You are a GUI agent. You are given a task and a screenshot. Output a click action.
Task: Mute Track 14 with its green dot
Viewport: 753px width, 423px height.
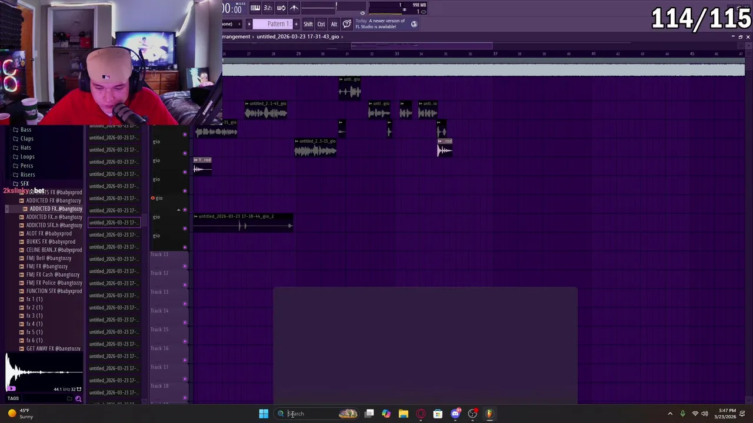pos(185,323)
